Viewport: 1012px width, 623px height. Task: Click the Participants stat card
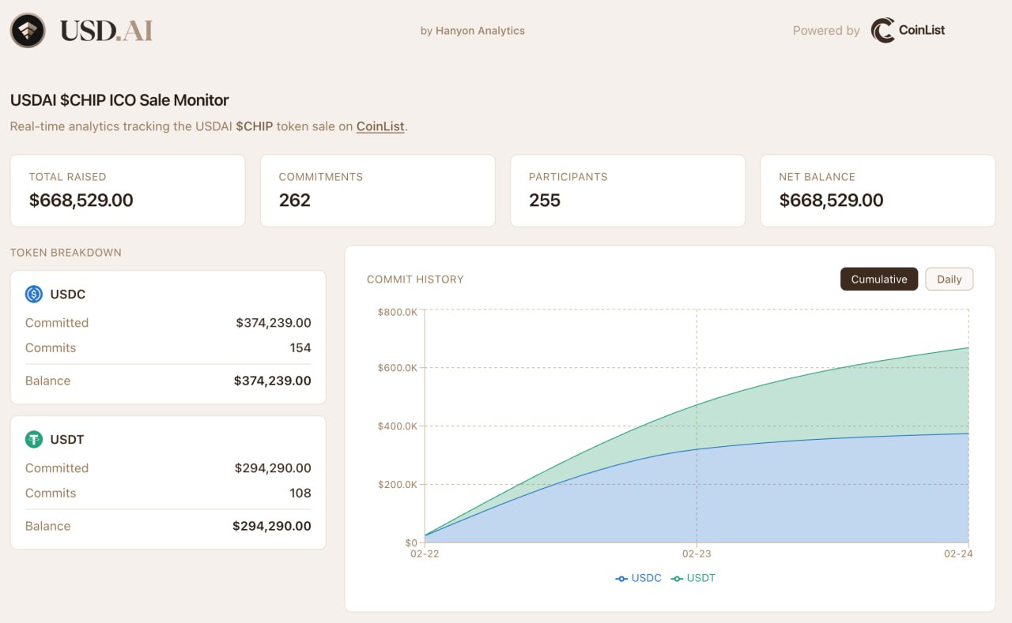(x=627, y=190)
